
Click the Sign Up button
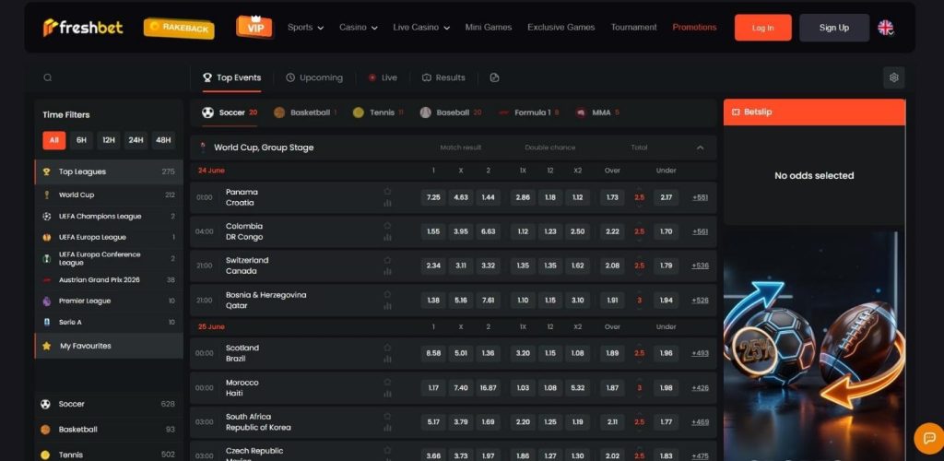(833, 28)
